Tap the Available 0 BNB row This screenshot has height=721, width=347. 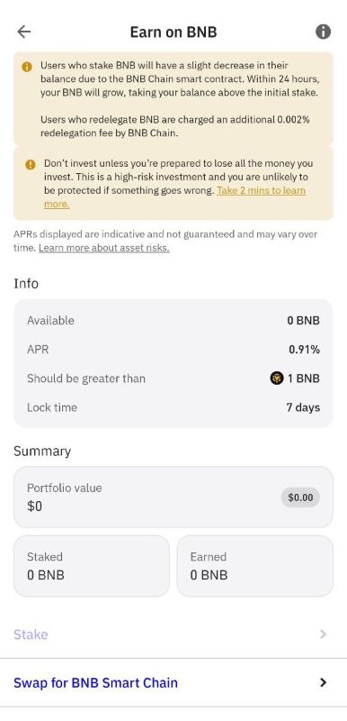[x=173, y=321]
